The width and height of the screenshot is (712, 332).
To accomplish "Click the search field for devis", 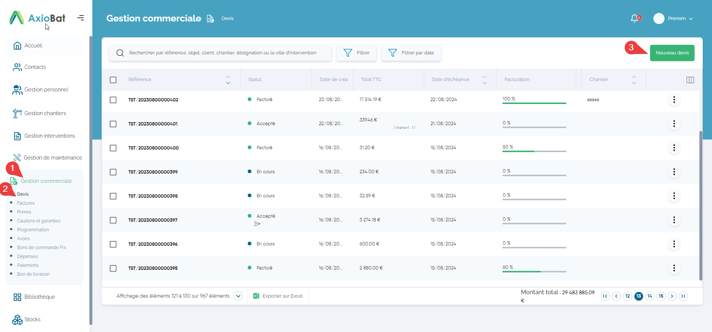I will (x=222, y=53).
